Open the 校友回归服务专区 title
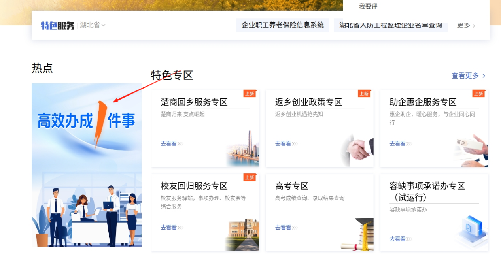Image resolution: width=501 pixels, height=262 pixels. pos(194,186)
